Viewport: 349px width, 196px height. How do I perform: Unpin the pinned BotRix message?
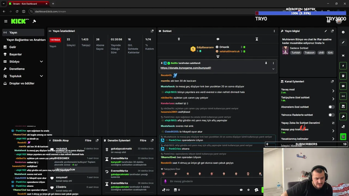coord(266,63)
